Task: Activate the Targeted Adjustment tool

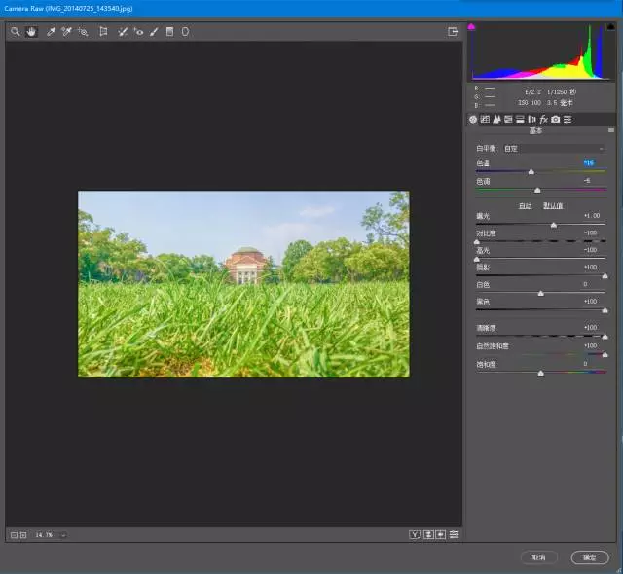Action: pyautogui.click(x=83, y=32)
